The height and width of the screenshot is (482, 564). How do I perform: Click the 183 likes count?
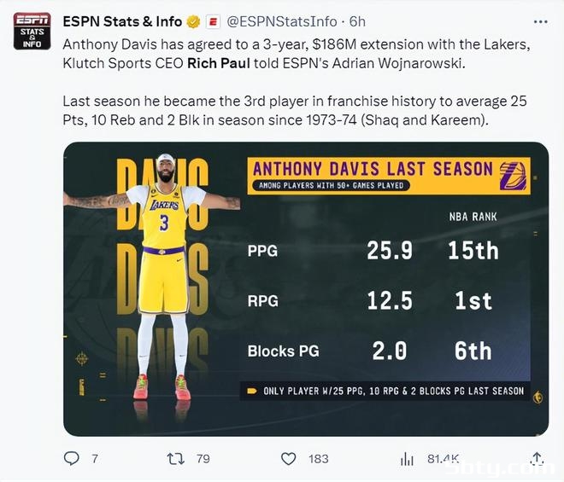pyautogui.click(x=319, y=459)
